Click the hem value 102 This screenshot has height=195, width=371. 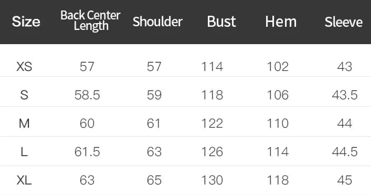tap(278, 66)
